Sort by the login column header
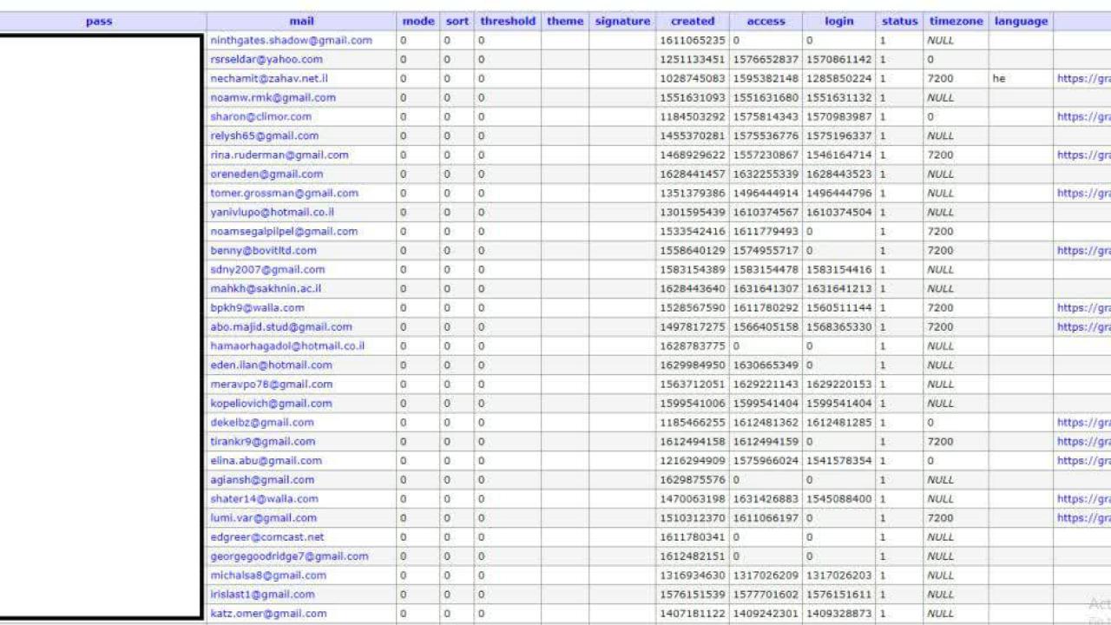The width and height of the screenshot is (1111, 625). (x=838, y=21)
